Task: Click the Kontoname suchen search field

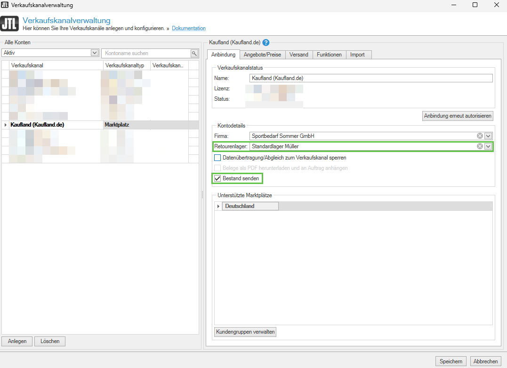Action: (146, 54)
